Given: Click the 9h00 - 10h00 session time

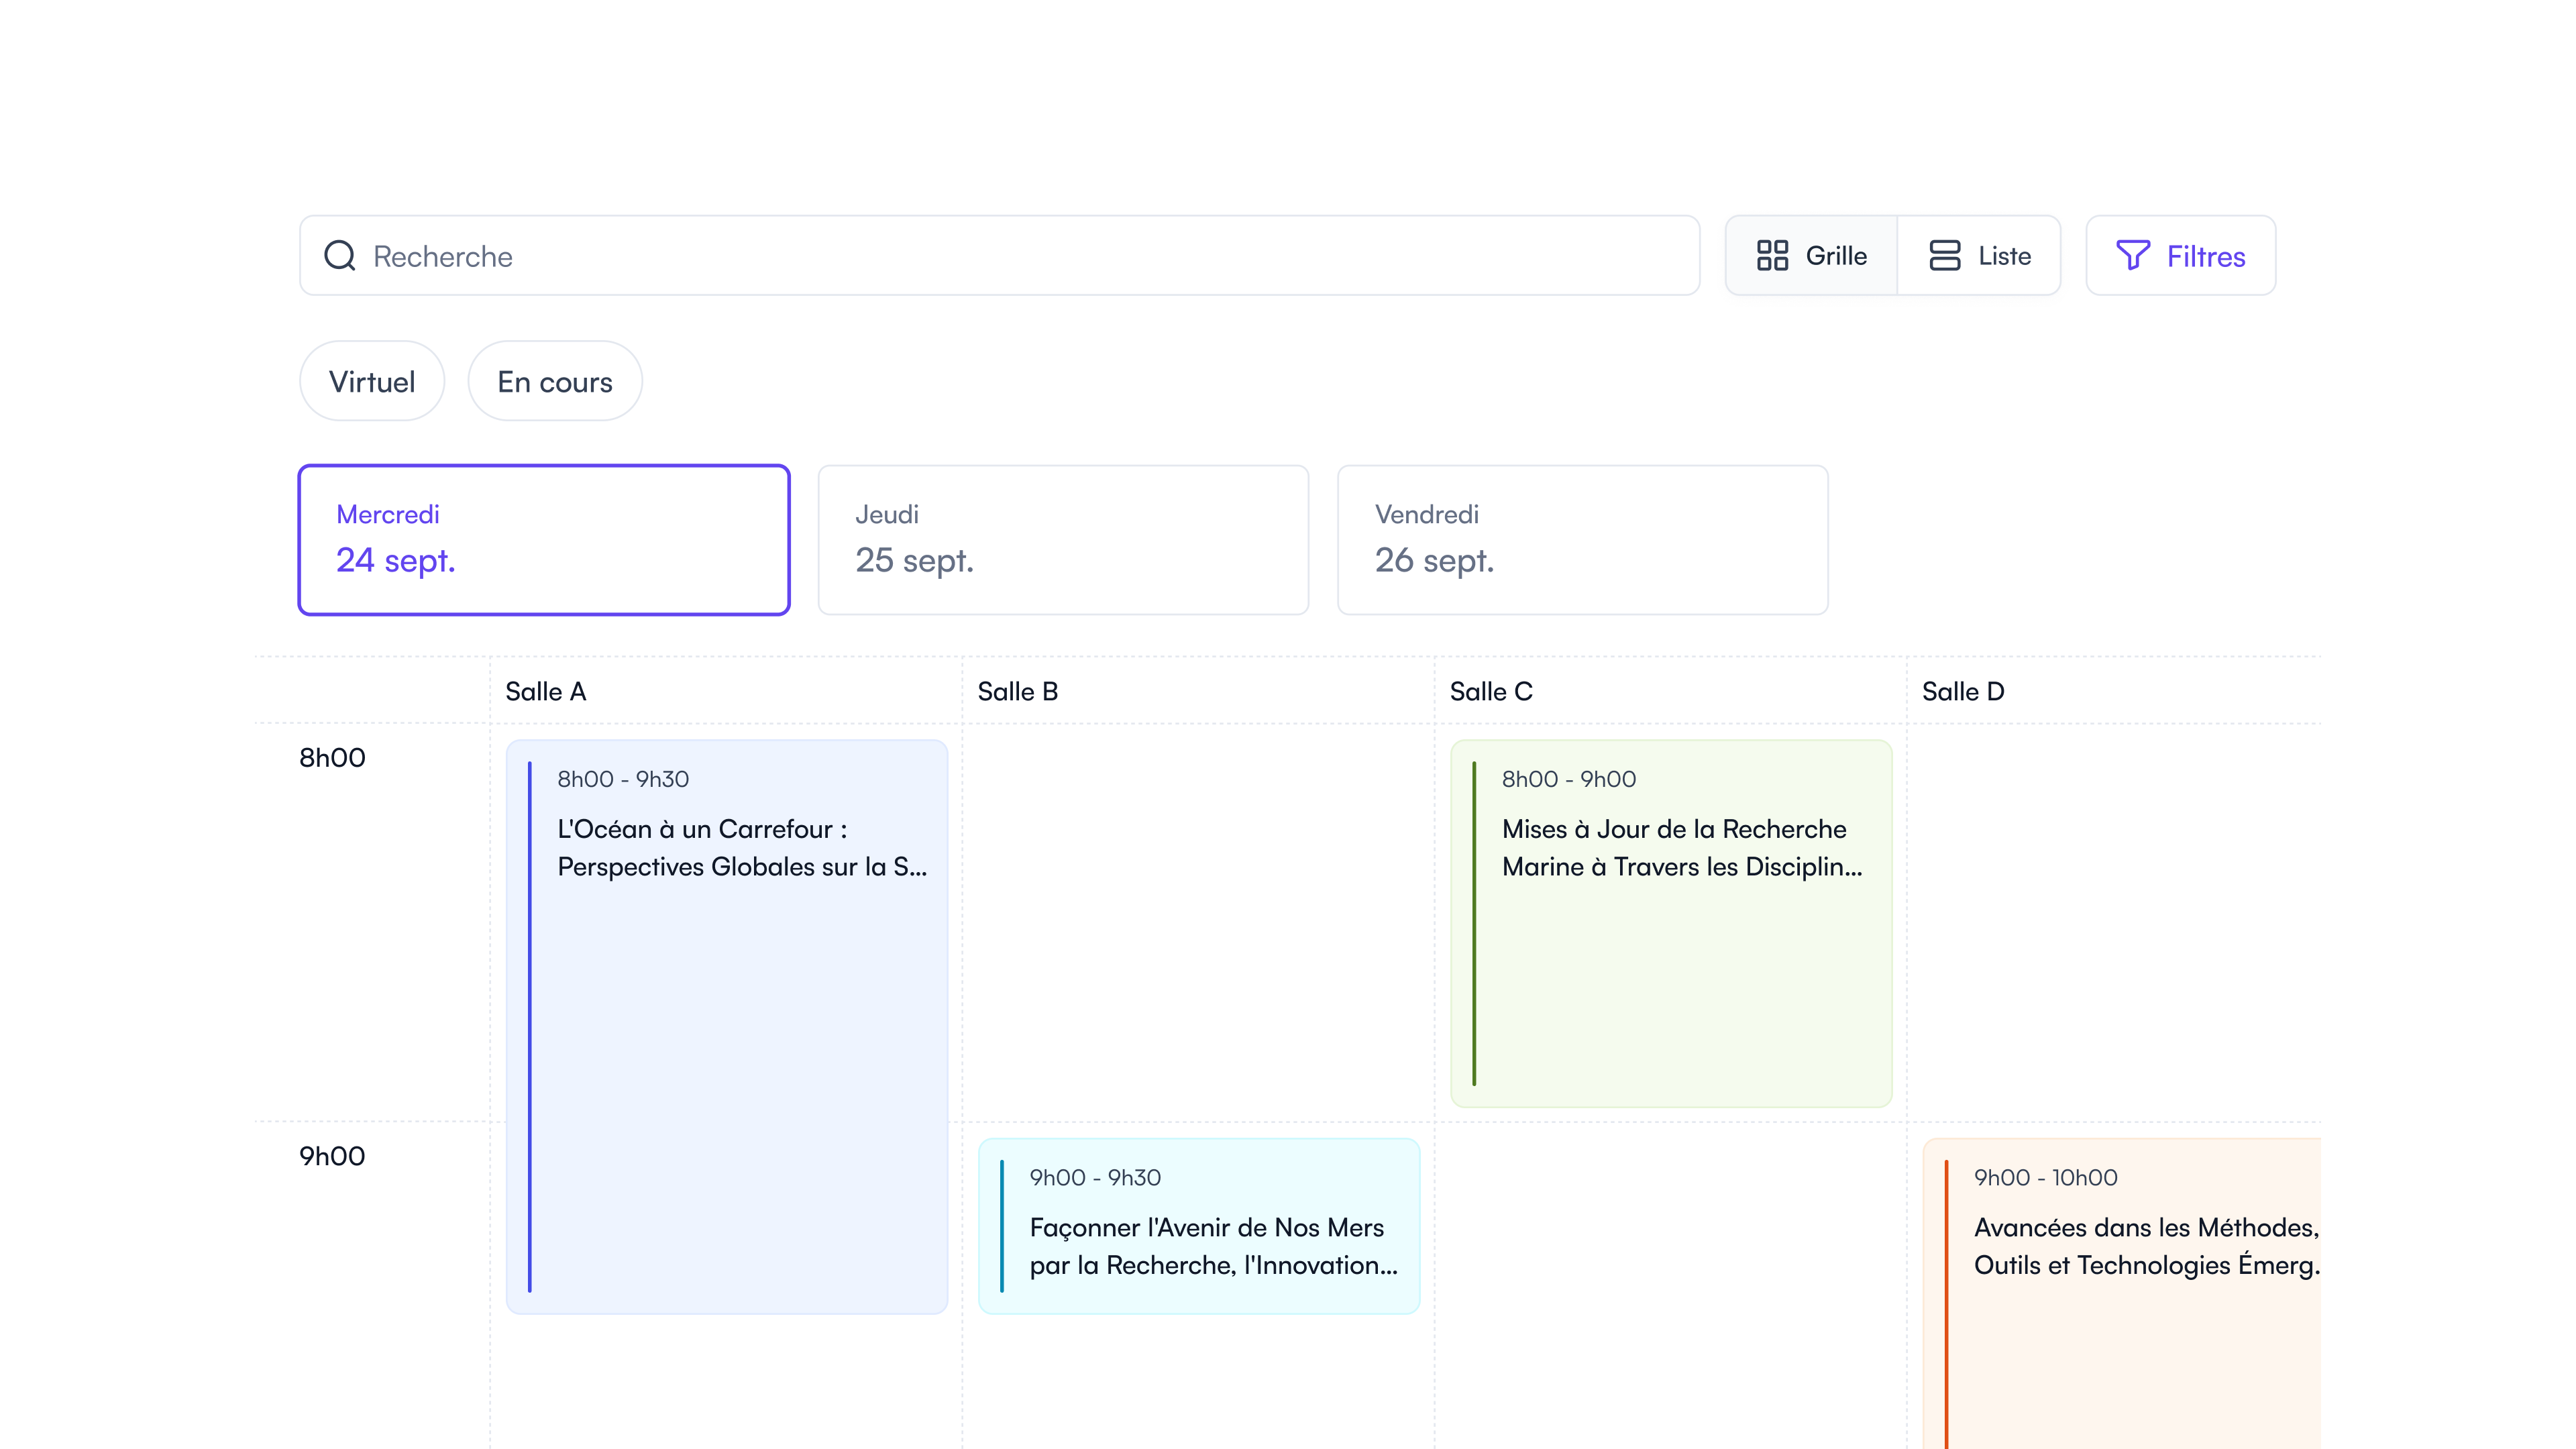Looking at the screenshot, I should [2046, 1177].
